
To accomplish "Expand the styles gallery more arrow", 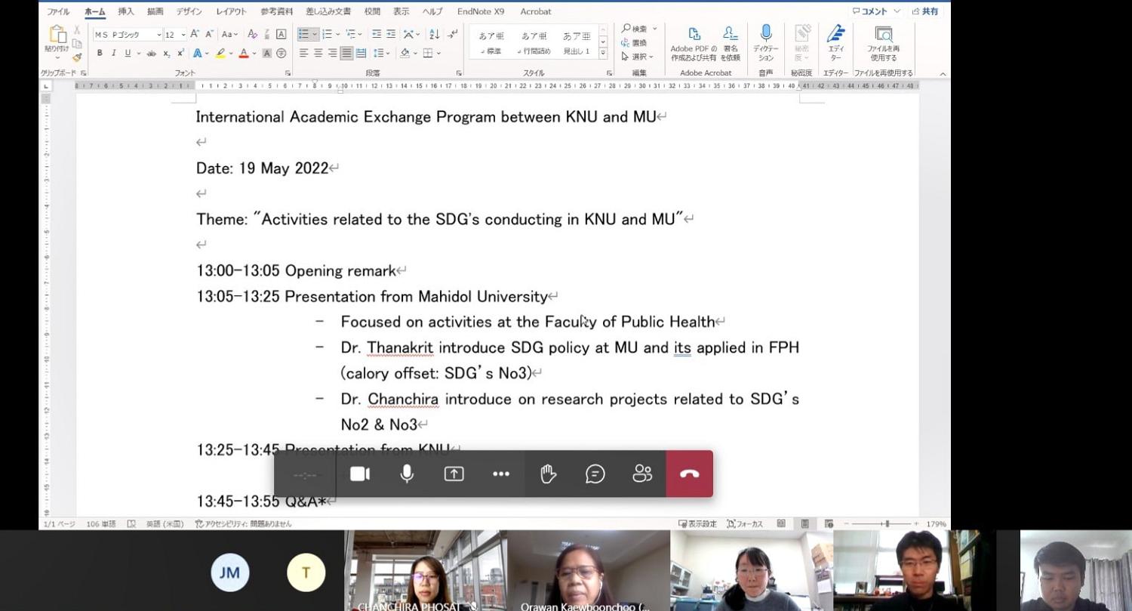I will point(603,54).
